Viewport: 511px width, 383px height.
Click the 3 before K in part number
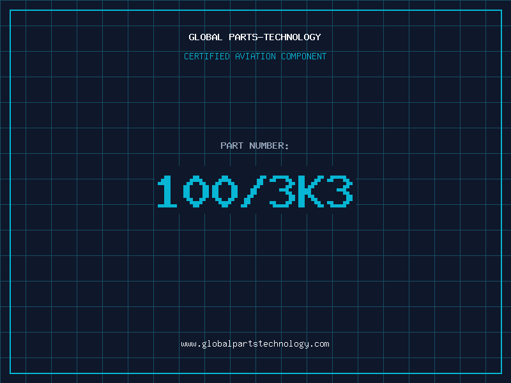(281, 191)
